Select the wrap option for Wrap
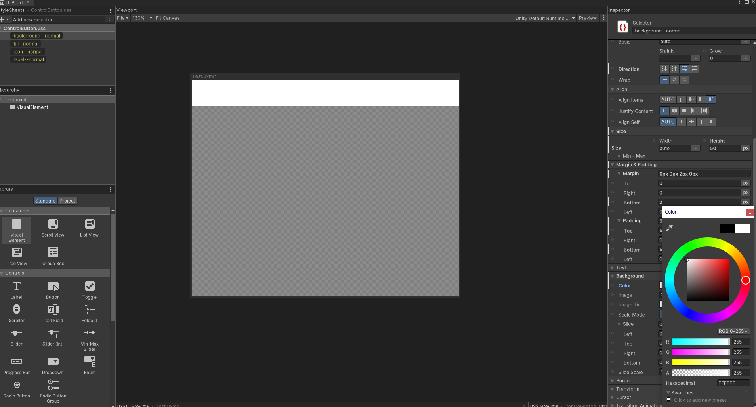This screenshot has width=756, height=407. (674, 80)
